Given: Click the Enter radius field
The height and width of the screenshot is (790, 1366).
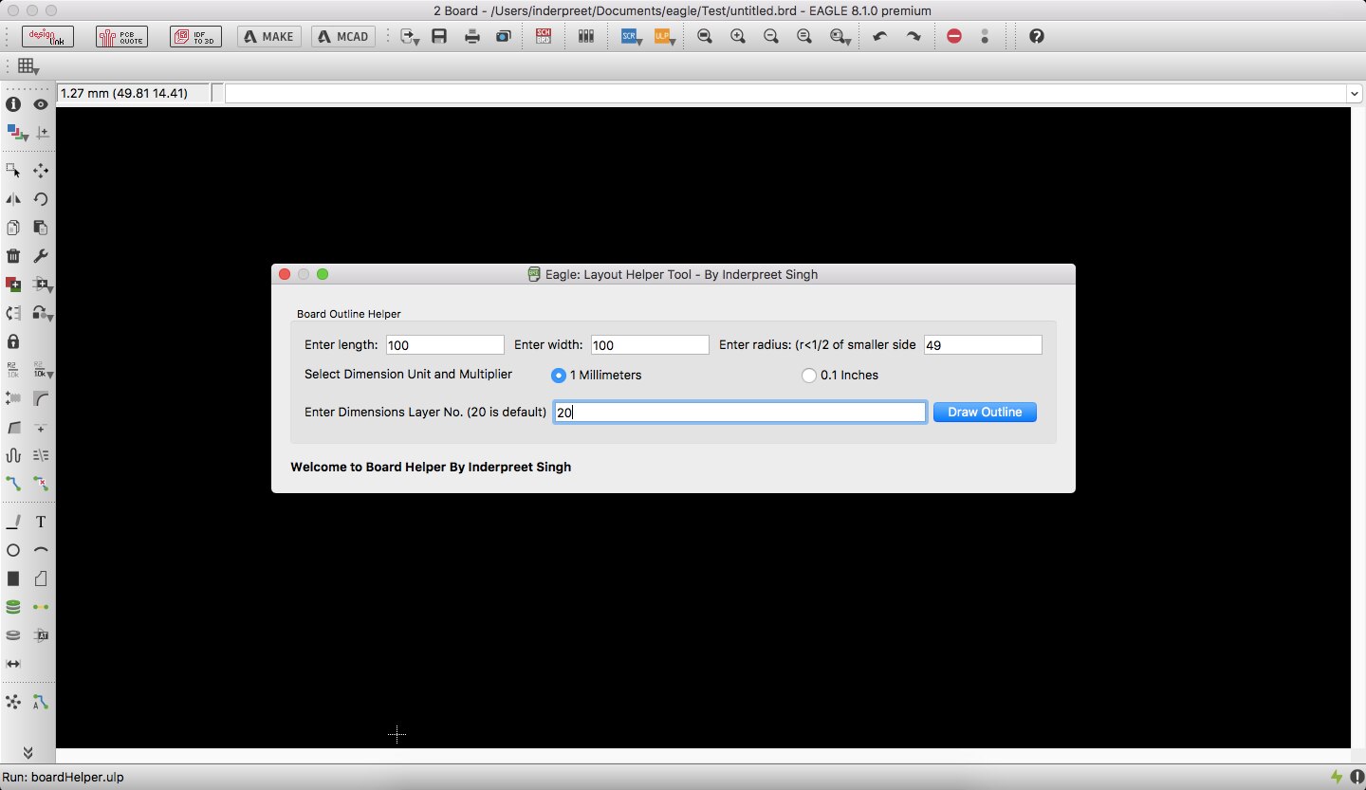Looking at the screenshot, I should coord(983,345).
